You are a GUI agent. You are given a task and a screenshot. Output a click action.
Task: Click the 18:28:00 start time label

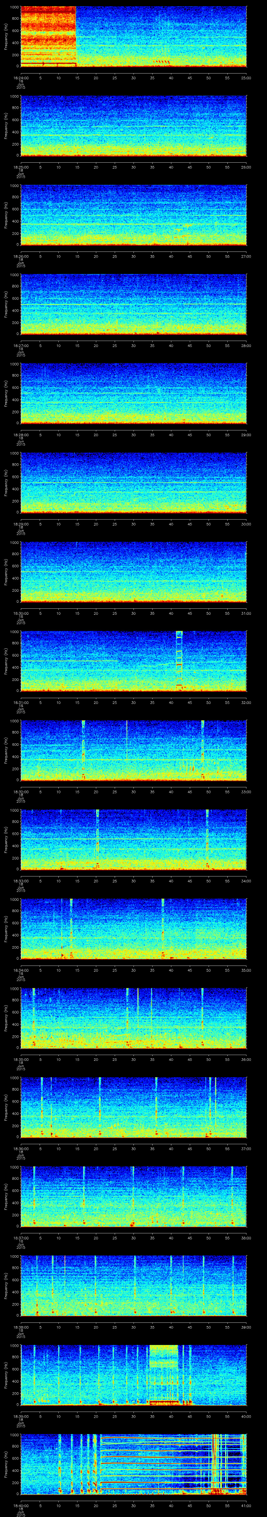point(21,435)
